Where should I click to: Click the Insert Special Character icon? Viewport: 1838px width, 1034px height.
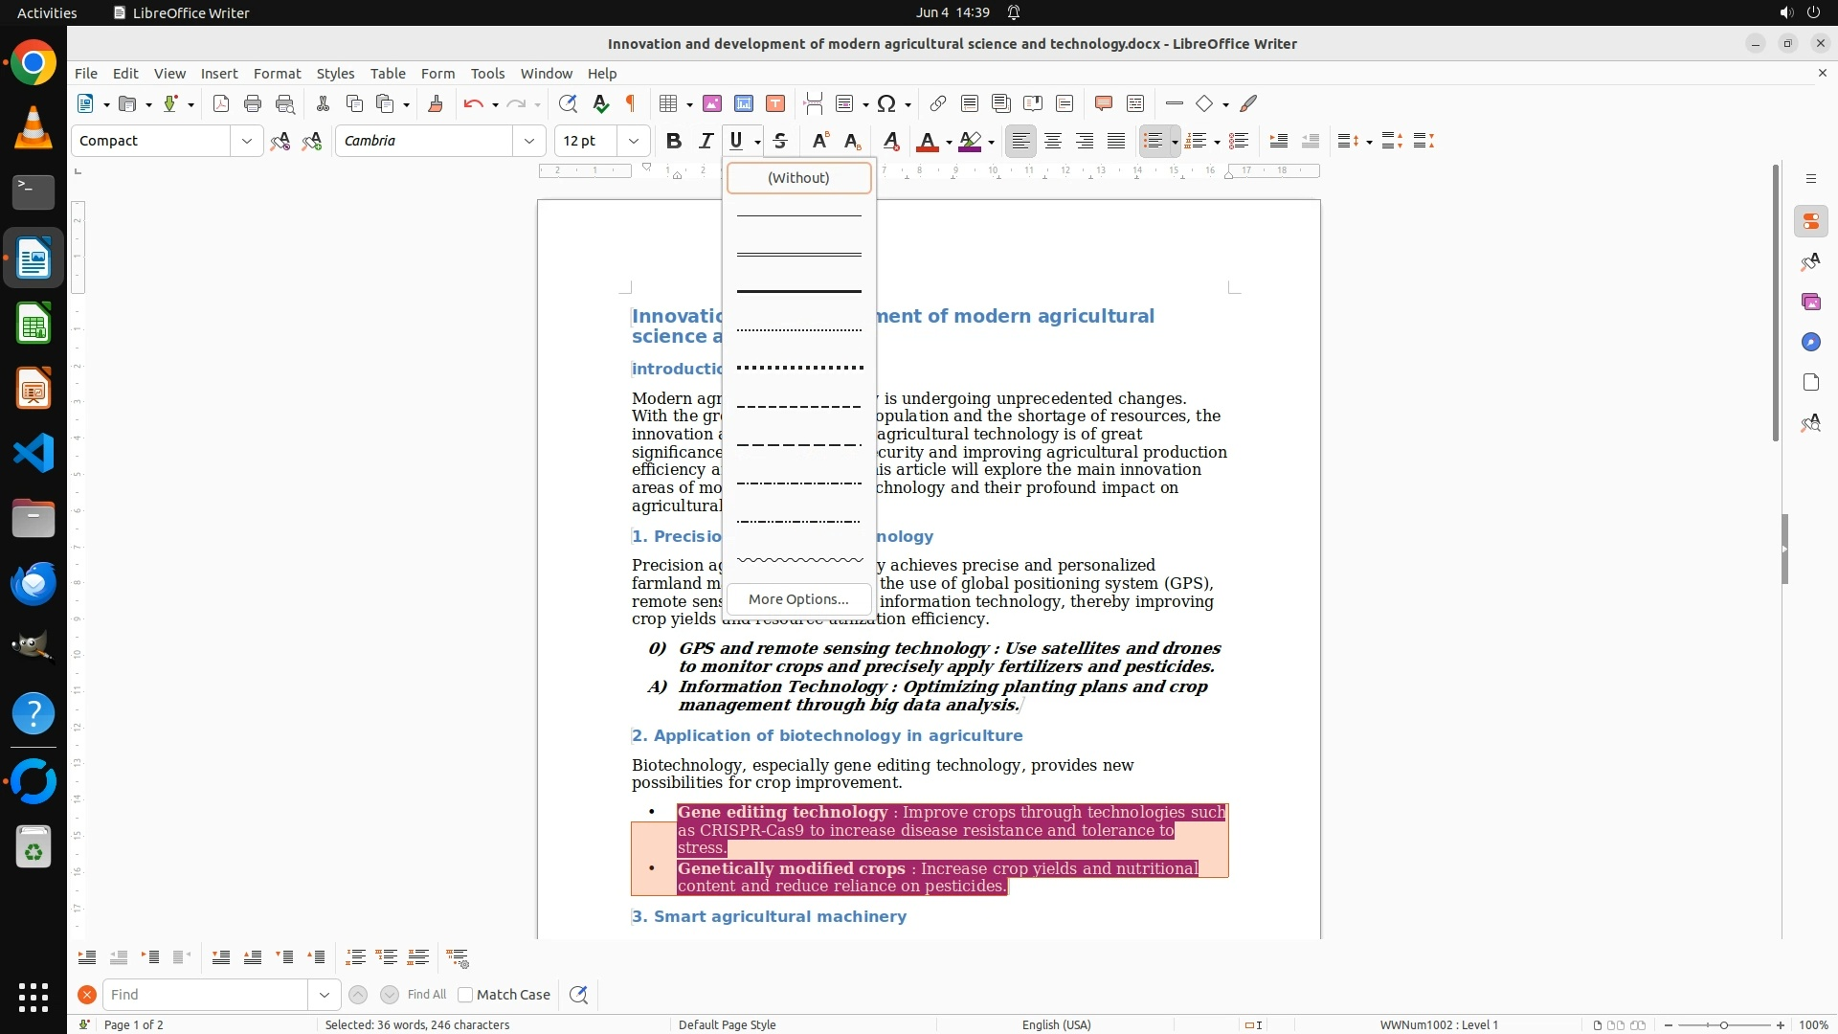point(886,103)
